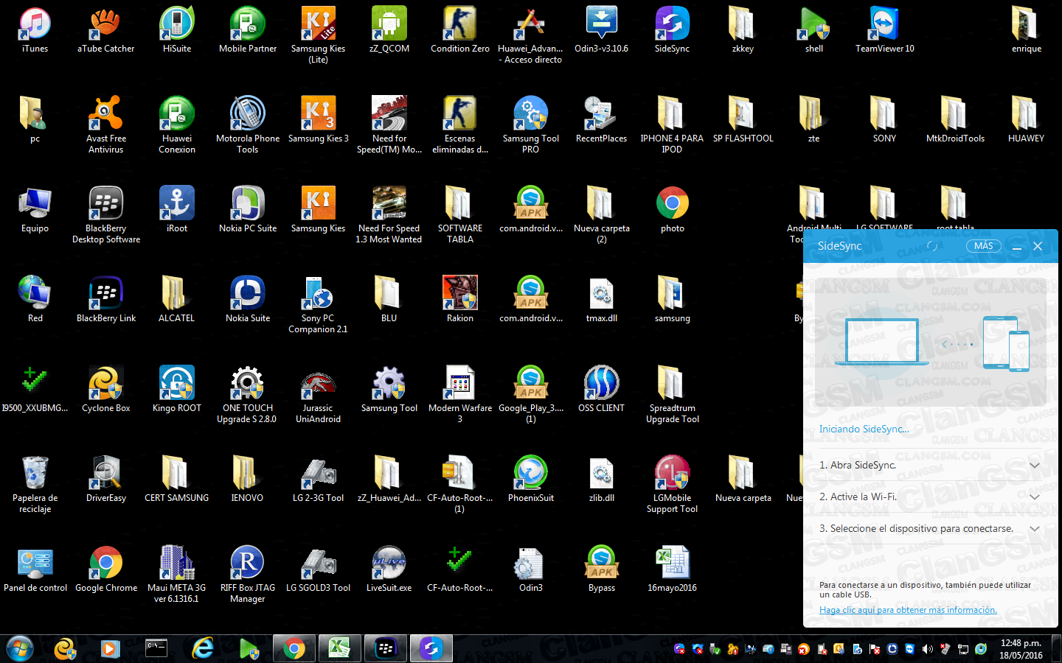Image resolution: width=1062 pixels, height=663 pixels.
Task: Open 'Haga clic aquí para obtener más información' link
Action: [908, 610]
